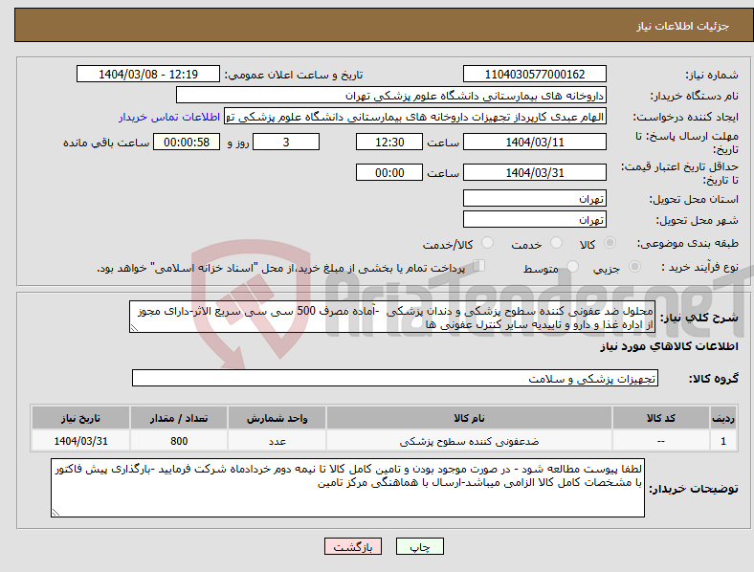Click the اطلاعات کالاهای مورد نیاز section heading
The width and height of the screenshot is (754, 572).
click(x=669, y=346)
